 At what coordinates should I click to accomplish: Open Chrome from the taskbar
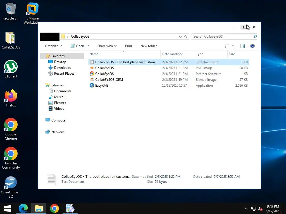pyautogui.click(x=54, y=208)
